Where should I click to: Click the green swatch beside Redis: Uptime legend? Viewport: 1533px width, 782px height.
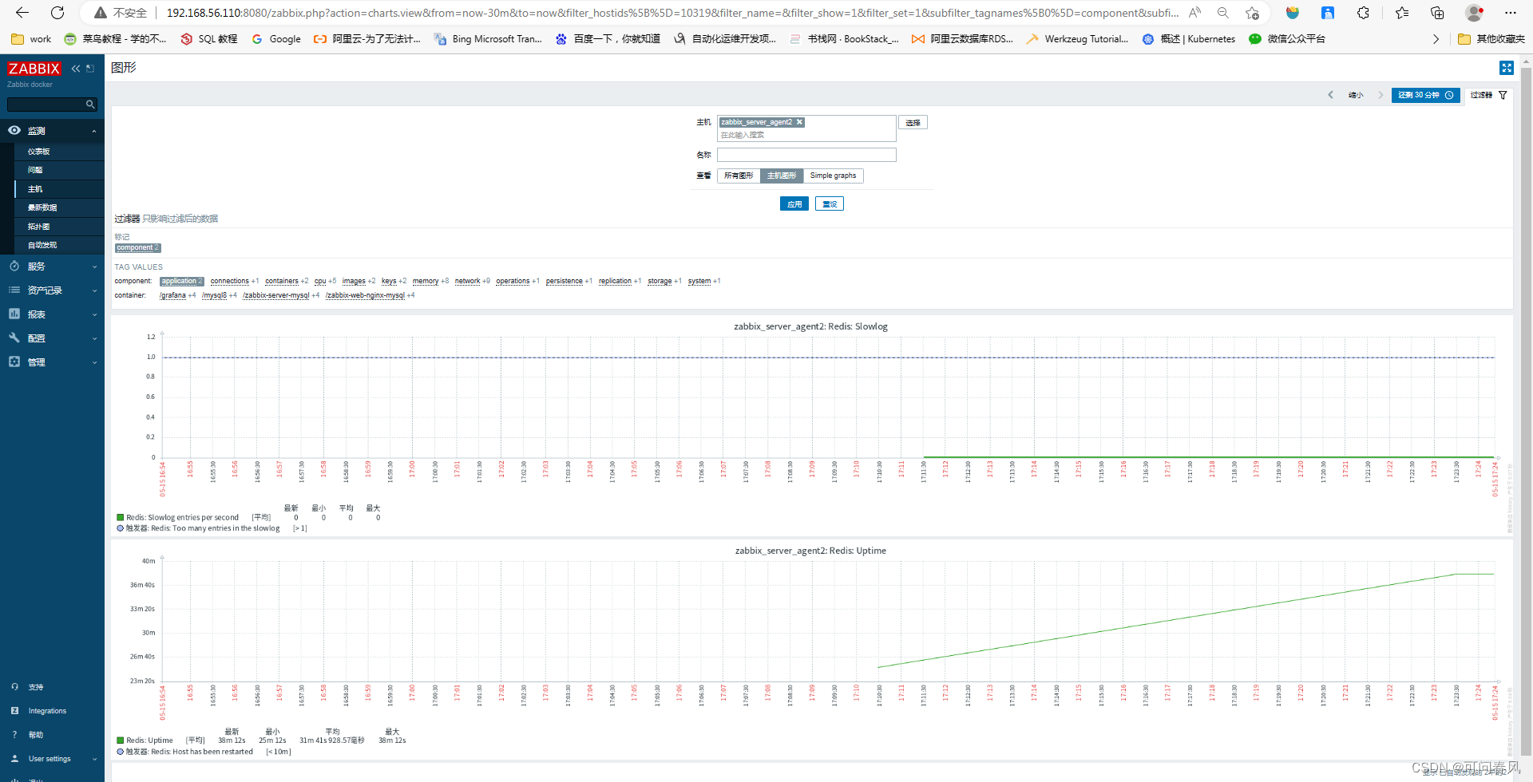pyautogui.click(x=121, y=741)
